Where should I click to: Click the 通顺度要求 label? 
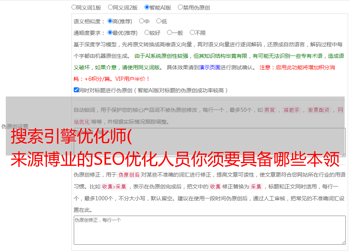89,33
